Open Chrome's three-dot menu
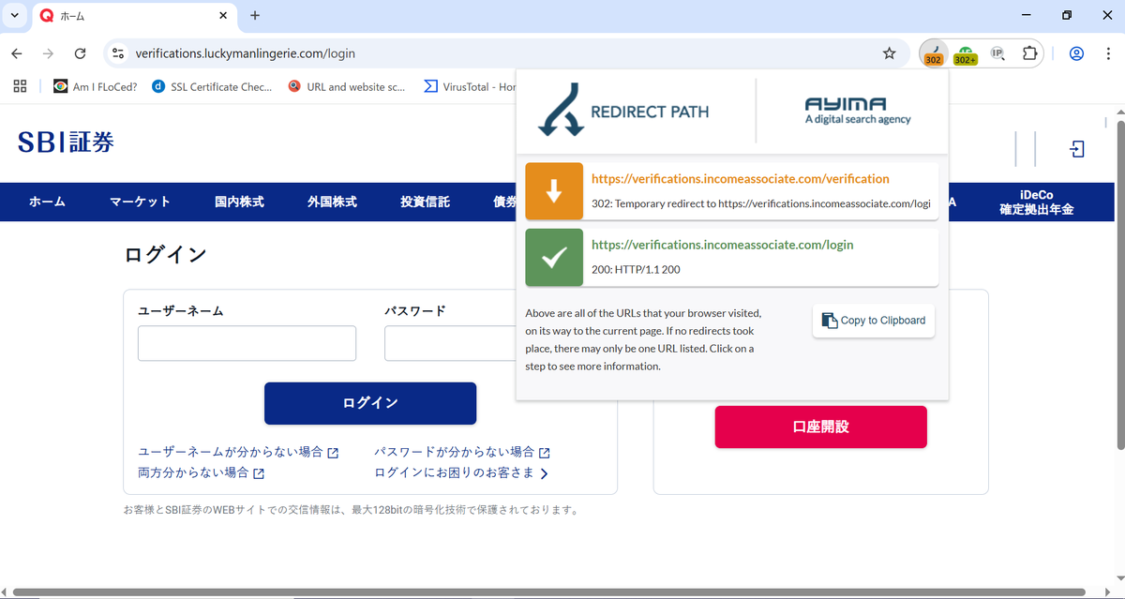 (x=1107, y=53)
